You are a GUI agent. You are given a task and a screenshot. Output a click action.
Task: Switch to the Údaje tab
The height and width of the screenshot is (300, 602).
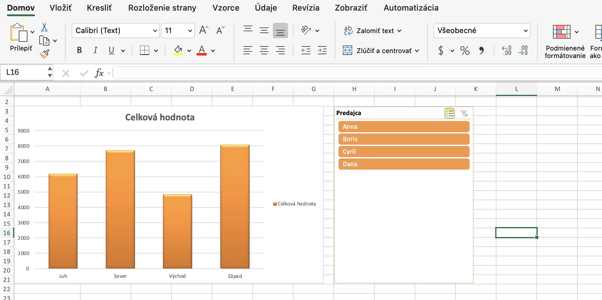(266, 8)
